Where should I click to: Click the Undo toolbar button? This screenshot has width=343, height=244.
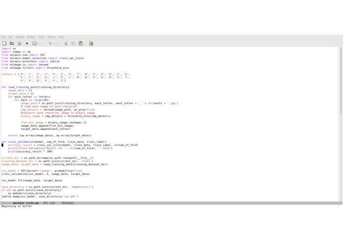click(53, 43)
